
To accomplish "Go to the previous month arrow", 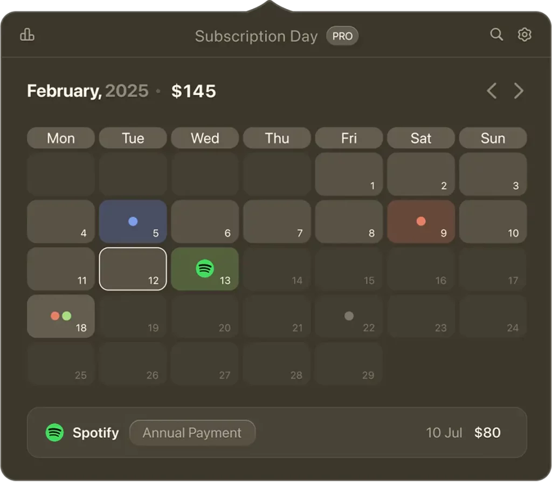I will (x=492, y=91).
